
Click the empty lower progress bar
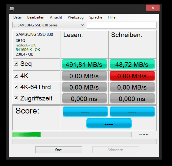point(84,141)
